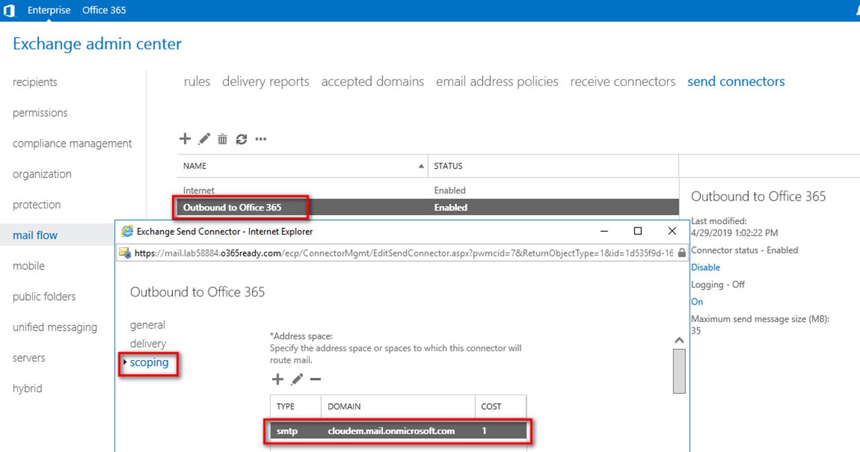Click the TYPE column header
Image resolution: width=860 pixels, height=452 pixels.
coord(296,407)
